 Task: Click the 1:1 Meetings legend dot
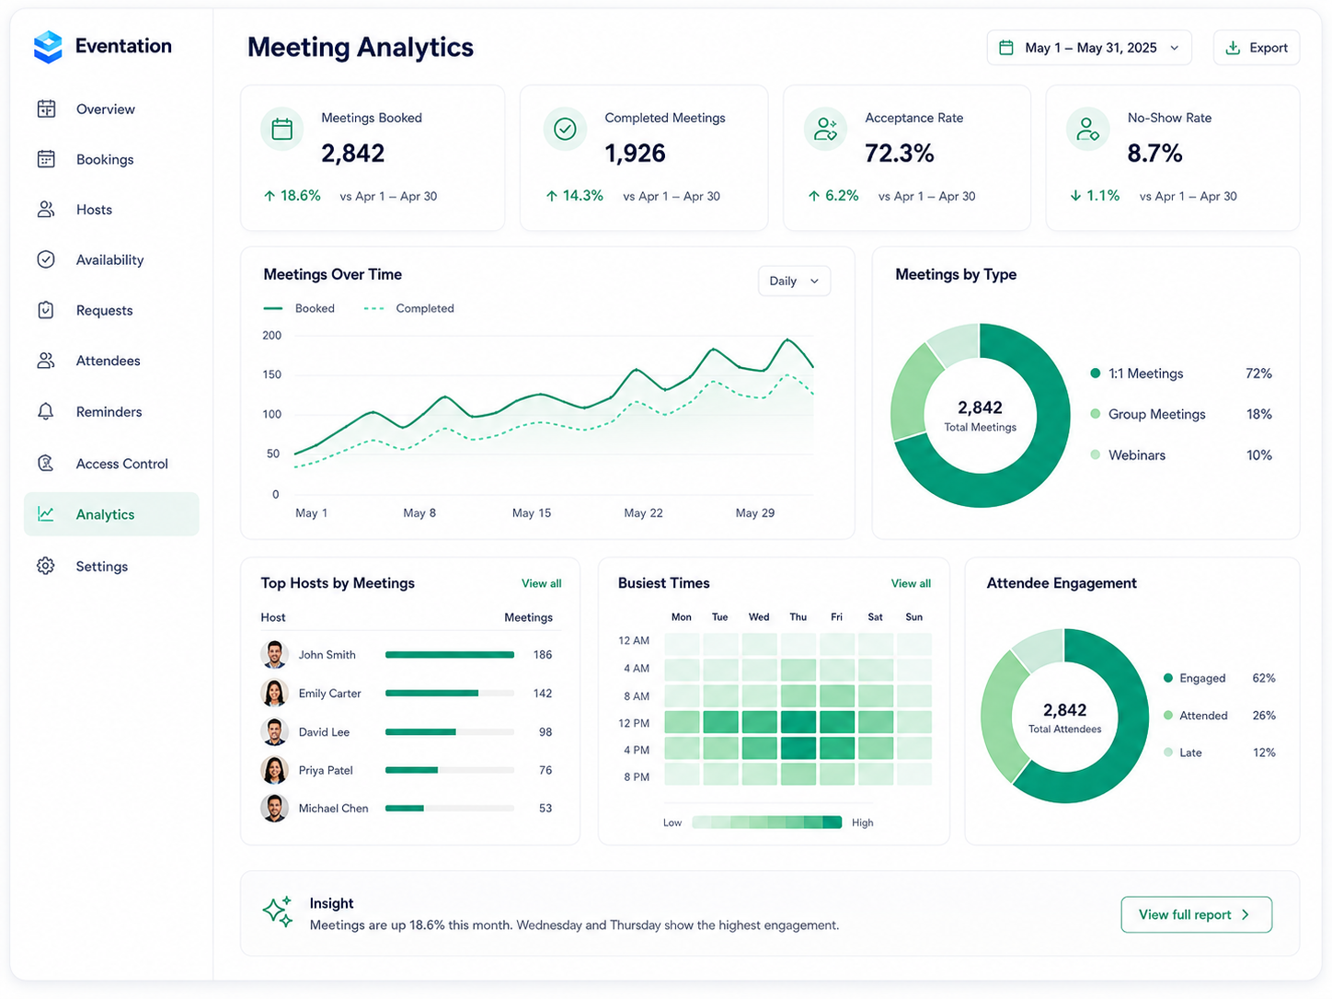click(x=1096, y=373)
